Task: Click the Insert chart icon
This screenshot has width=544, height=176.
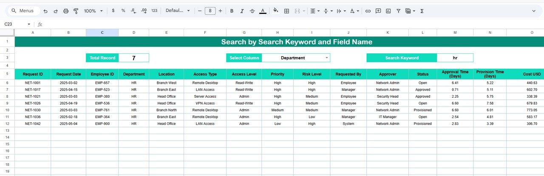Action: (x=388, y=11)
